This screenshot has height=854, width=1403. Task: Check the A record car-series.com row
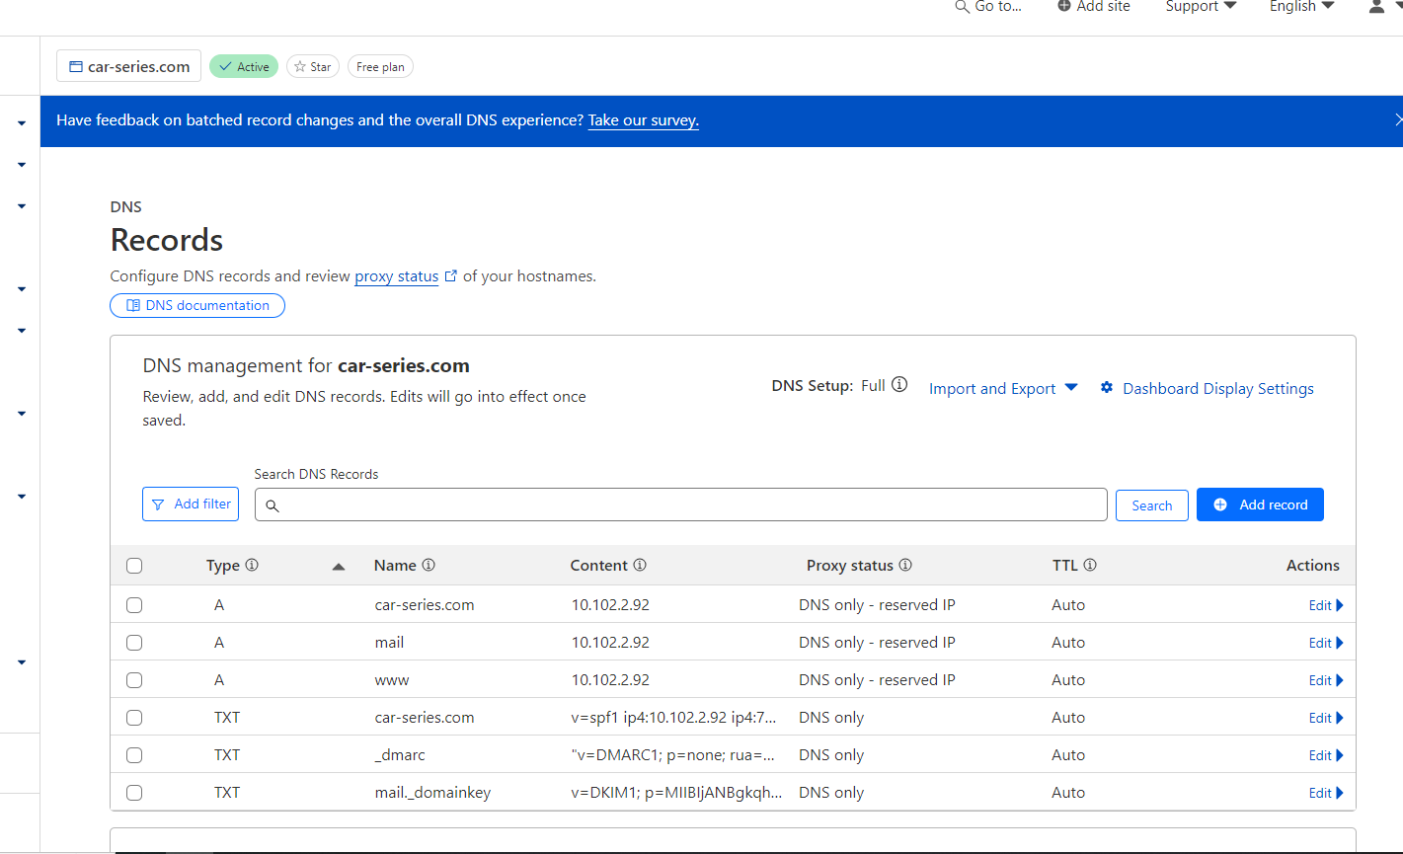(x=134, y=605)
